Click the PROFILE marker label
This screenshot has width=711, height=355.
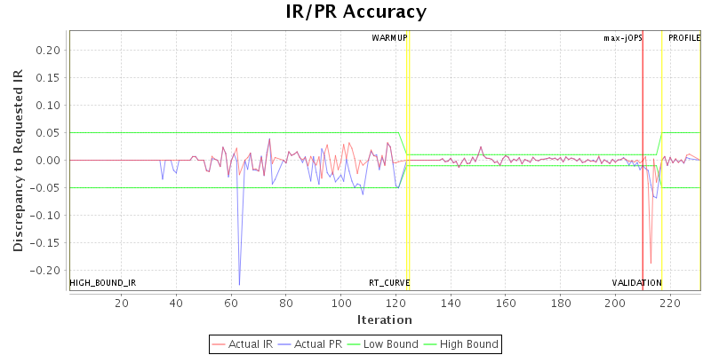pyautogui.click(x=684, y=38)
